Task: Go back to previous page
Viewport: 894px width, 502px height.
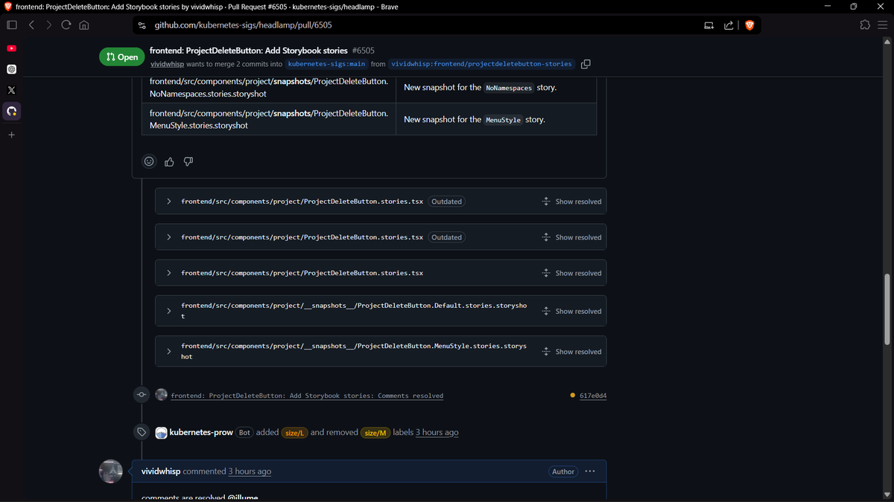Action: point(32,25)
